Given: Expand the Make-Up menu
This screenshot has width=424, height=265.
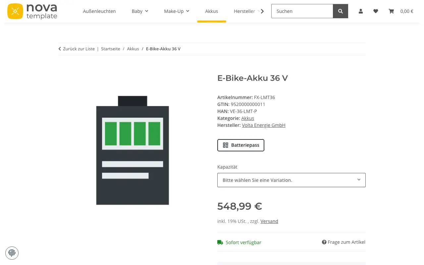Looking at the screenshot, I should (x=177, y=11).
